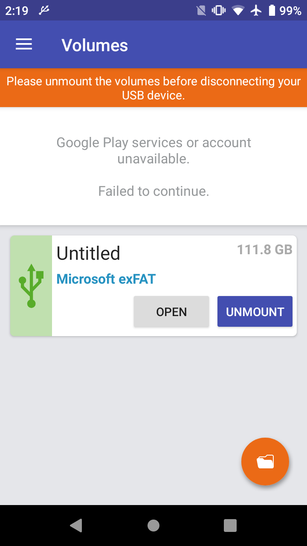Tap the Android home circle button

pyautogui.click(x=153, y=526)
